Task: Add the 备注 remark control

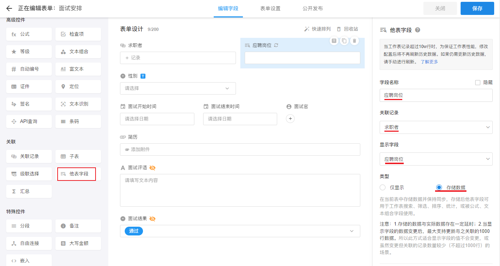Action: (78, 226)
